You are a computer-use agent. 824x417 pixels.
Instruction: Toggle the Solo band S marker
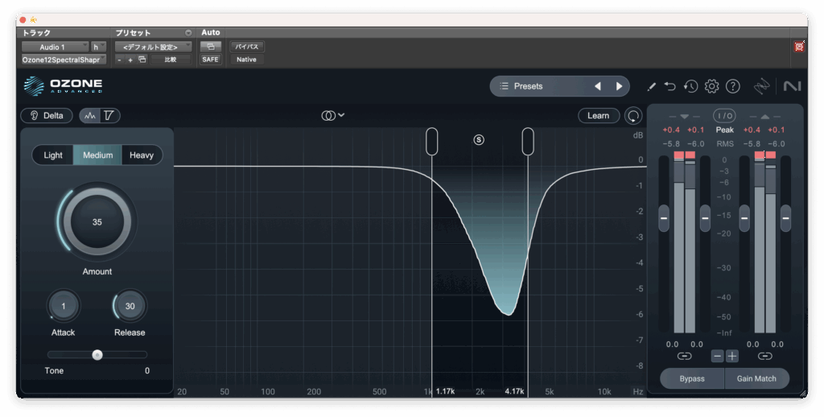(479, 139)
